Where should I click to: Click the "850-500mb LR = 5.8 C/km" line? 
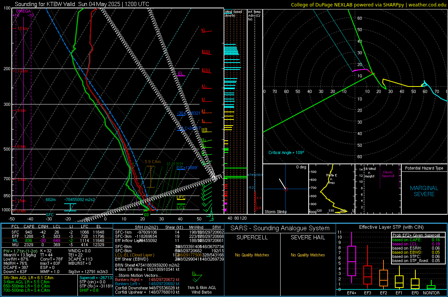tap(27, 286)
